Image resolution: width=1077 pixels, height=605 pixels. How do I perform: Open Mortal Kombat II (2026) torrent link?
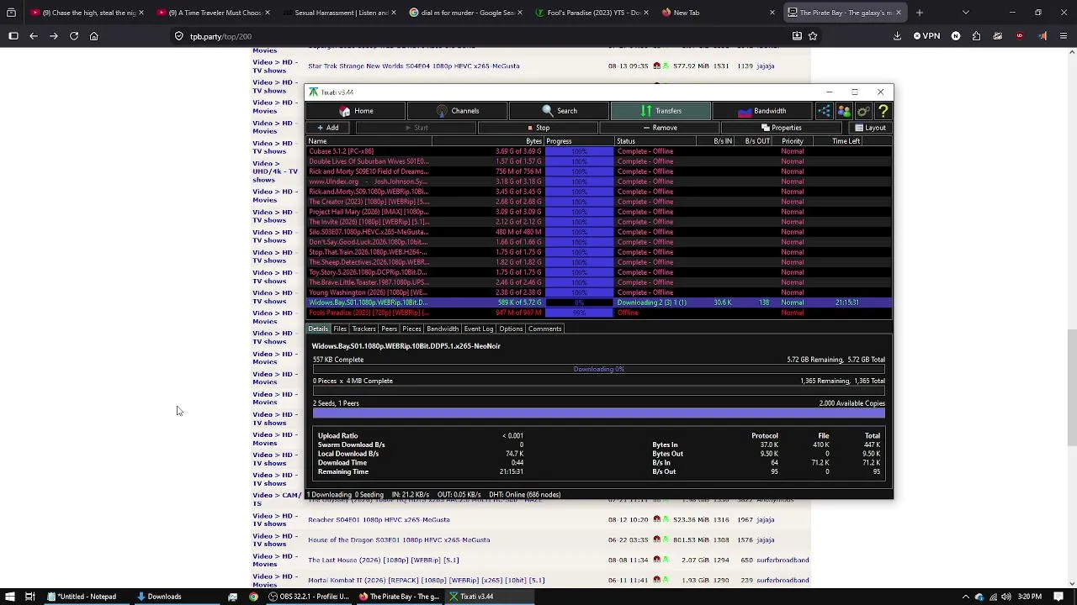(x=427, y=580)
